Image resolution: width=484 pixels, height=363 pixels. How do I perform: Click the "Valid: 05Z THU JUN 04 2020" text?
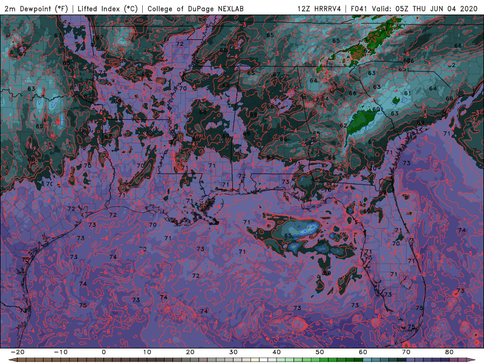click(425, 8)
